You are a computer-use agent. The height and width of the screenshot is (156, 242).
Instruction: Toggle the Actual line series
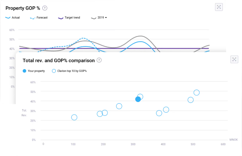pos(15,18)
